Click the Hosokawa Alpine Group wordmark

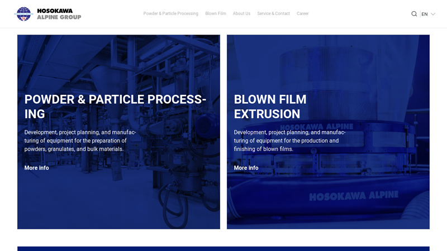point(59,14)
